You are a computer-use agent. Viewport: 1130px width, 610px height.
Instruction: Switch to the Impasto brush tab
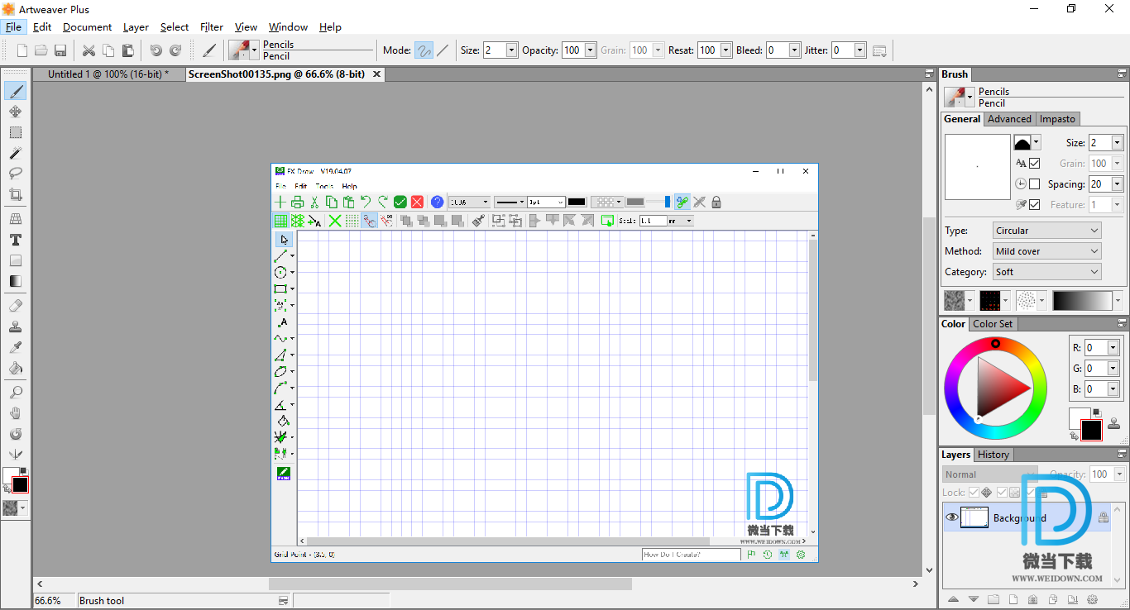pos(1057,119)
